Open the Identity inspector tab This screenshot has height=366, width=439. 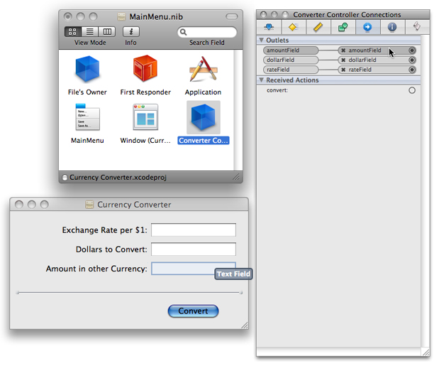392,27
